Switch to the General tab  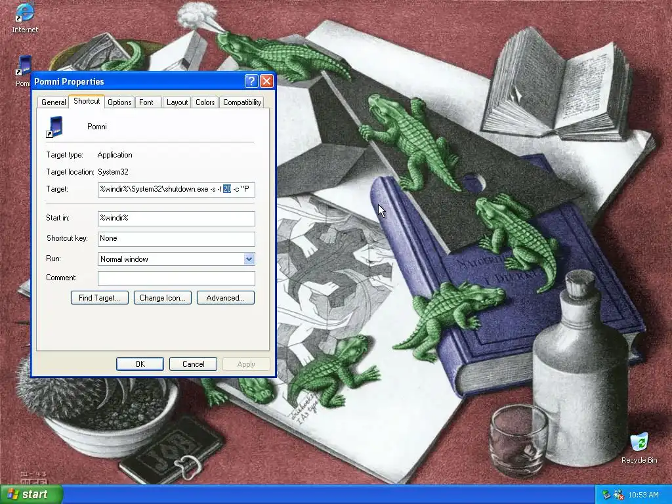click(54, 102)
